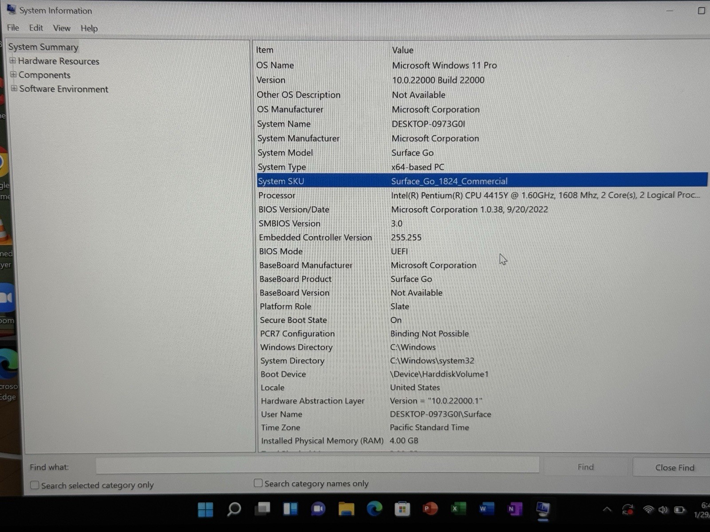Expand the Components node

[13, 74]
